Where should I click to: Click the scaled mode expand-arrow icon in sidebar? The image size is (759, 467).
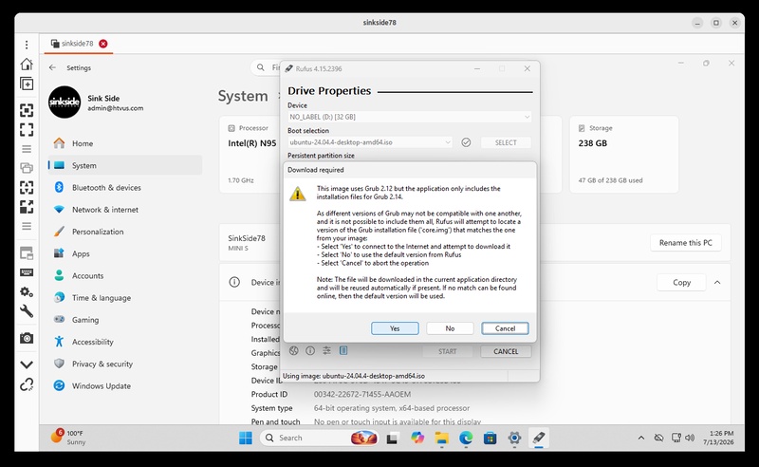click(x=27, y=207)
